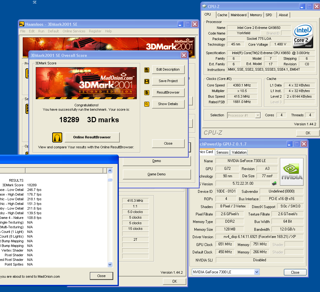
Task: Click the GPU Clock 651 MHz field
Action: pyautogui.click(x=225, y=244)
